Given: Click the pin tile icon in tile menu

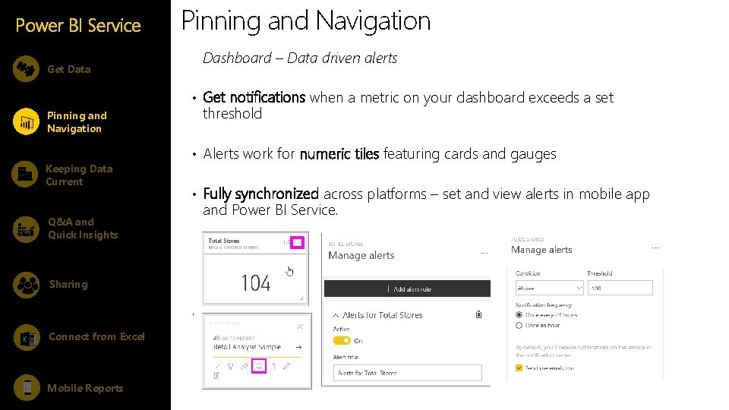Looking at the screenshot, I should (x=245, y=366).
